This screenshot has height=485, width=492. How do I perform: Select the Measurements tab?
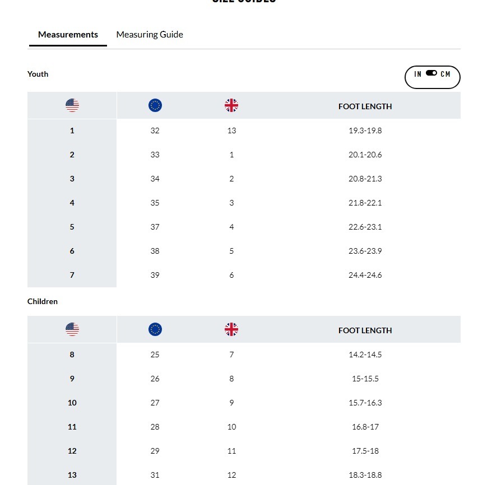[x=68, y=35]
